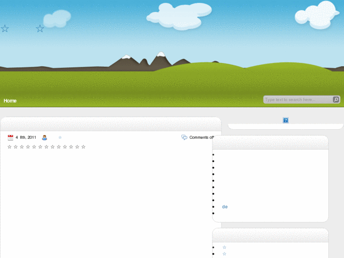Click the post author user icon
Screen dimensions: 344x258
(x=44, y=137)
